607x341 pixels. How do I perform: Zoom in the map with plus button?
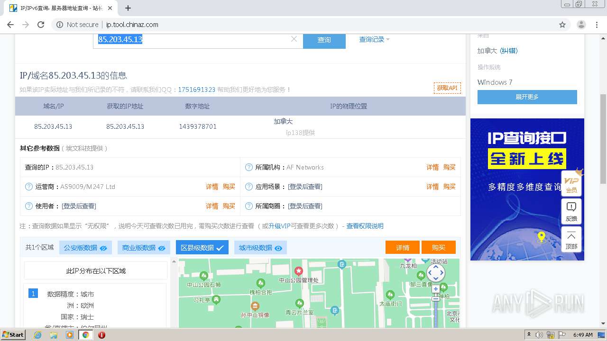pos(436,289)
